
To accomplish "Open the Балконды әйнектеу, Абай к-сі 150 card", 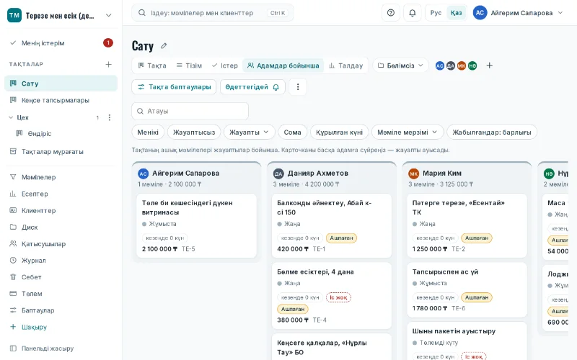I will (332, 225).
